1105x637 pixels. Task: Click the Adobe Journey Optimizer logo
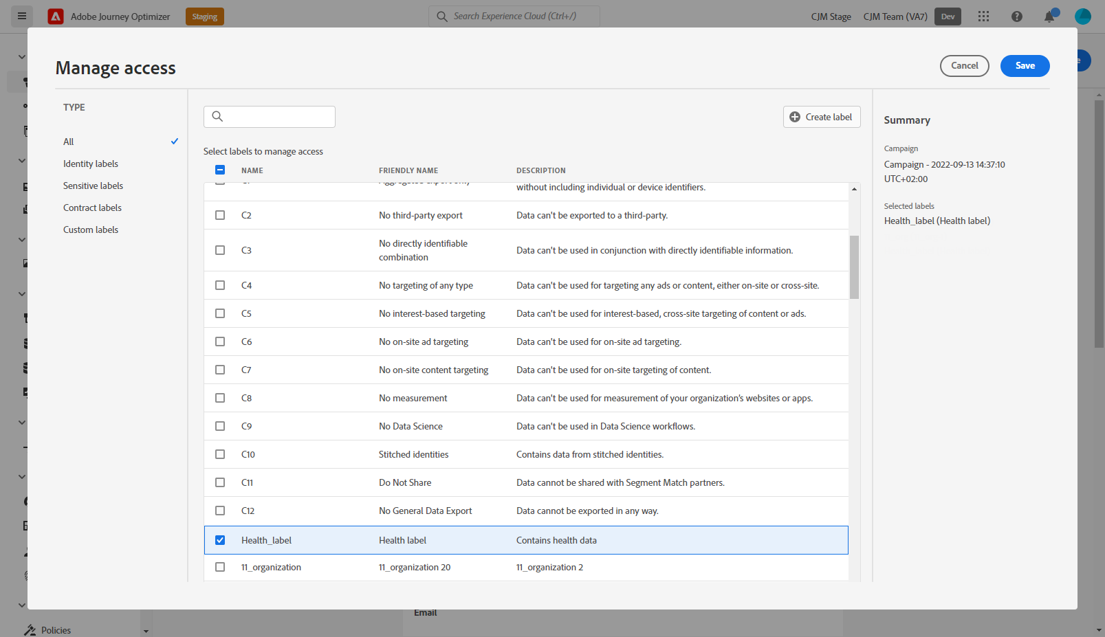[x=56, y=16]
